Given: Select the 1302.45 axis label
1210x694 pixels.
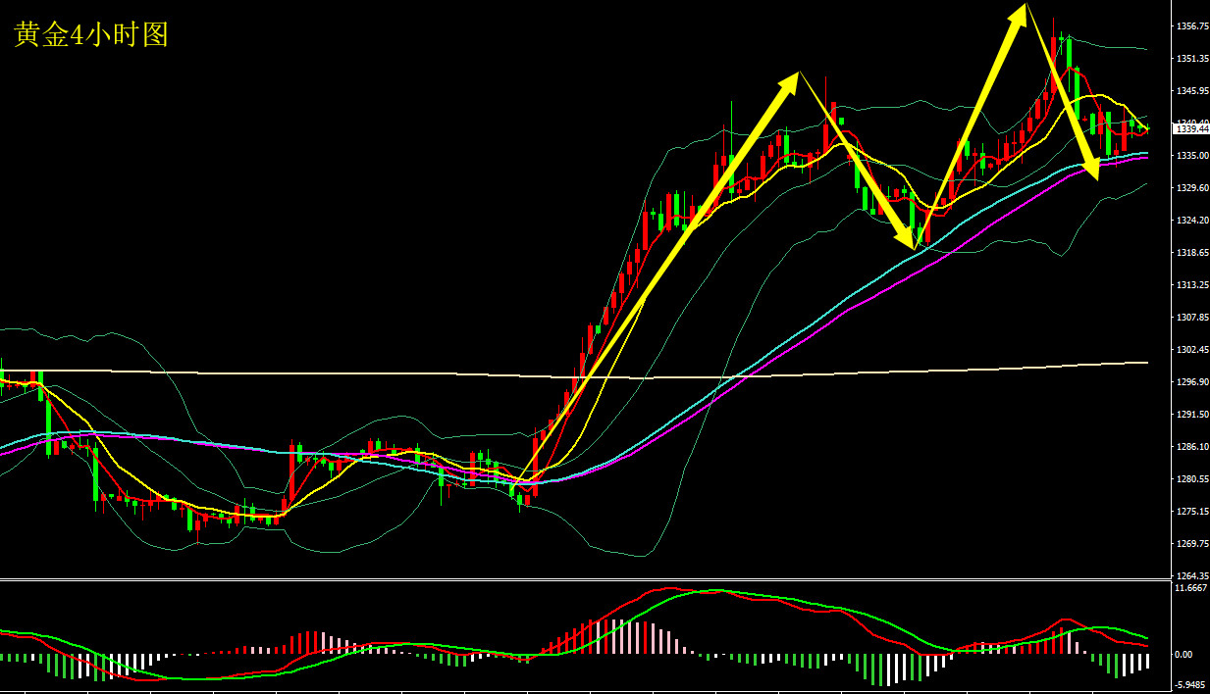Looking at the screenshot, I should point(1192,350).
